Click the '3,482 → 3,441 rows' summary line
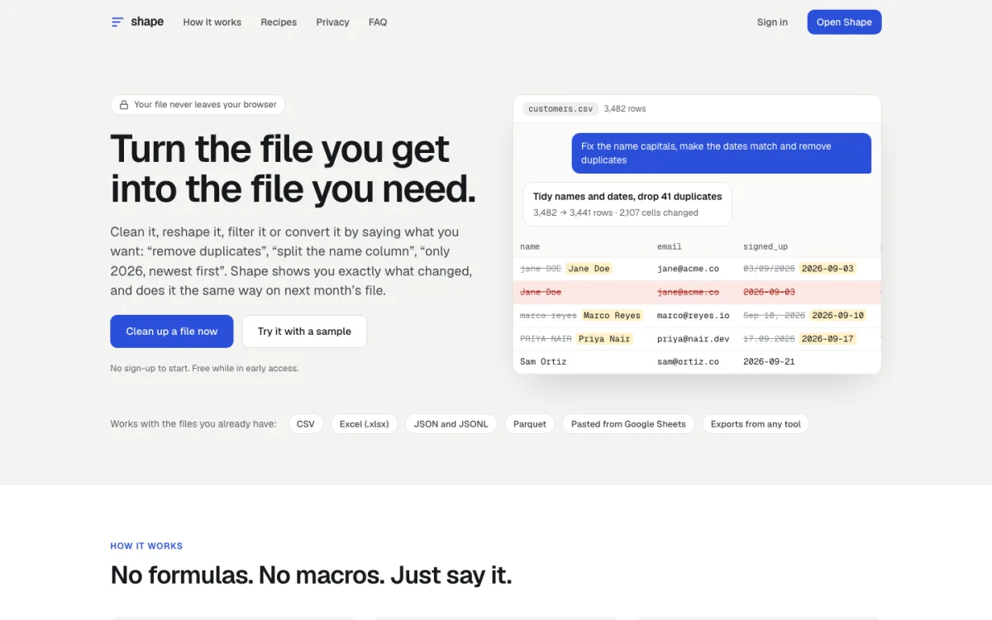This screenshot has width=992, height=620. pyautogui.click(x=616, y=212)
